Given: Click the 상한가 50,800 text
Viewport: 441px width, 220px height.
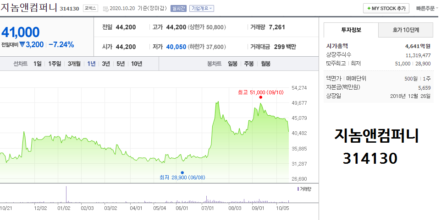Looking at the screenshot, I should [x=207, y=27].
